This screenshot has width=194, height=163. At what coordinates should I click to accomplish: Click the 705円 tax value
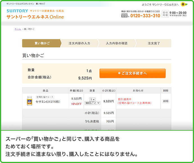point(110,121)
